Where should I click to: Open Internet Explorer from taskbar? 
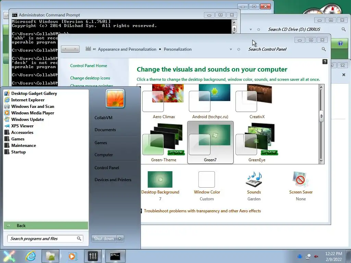[31, 256]
